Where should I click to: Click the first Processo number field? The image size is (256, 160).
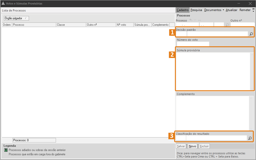(187, 25)
